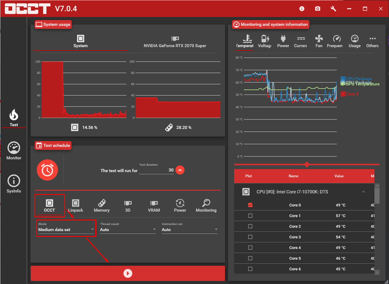
Task: Select the Power test type
Action: point(180,206)
